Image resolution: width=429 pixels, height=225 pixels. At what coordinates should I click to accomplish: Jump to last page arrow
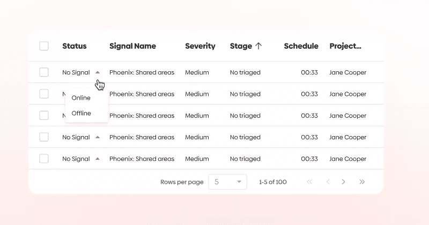[x=362, y=182]
